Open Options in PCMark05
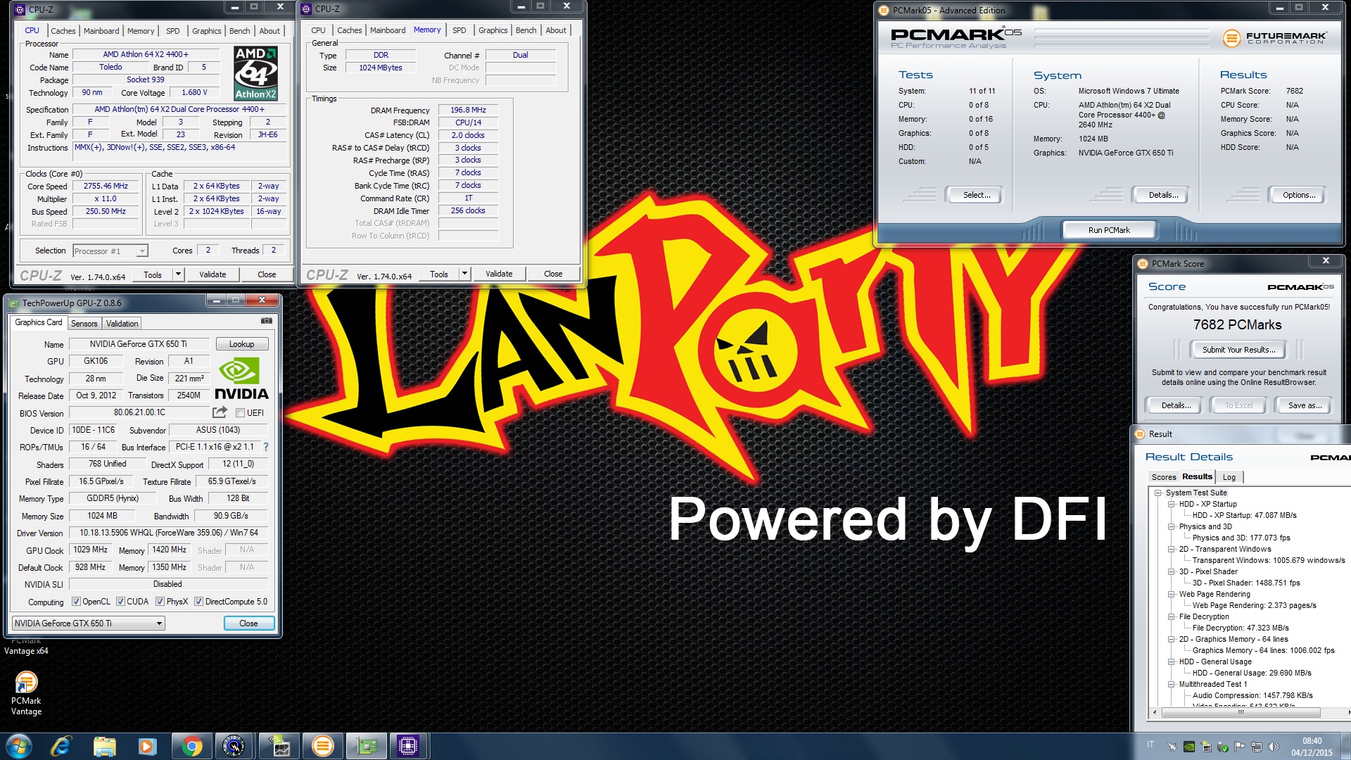This screenshot has width=1351, height=760. coord(1298,195)
